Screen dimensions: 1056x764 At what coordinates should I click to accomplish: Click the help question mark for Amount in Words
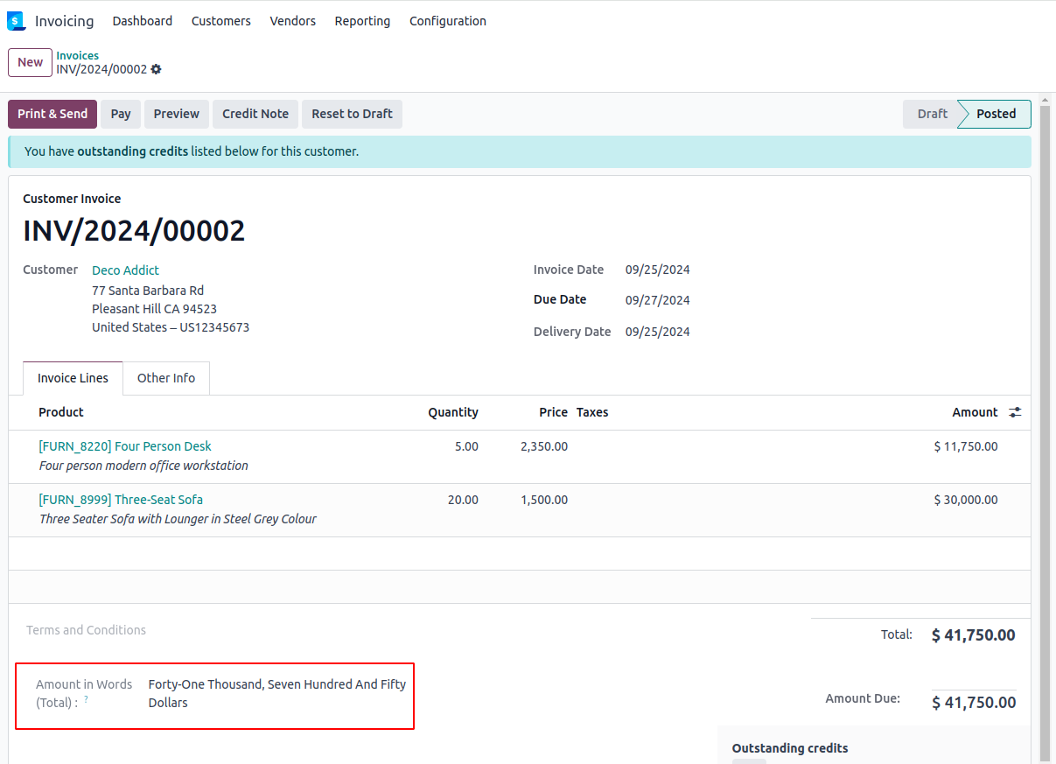pos(86,699)
